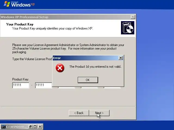Click the 'Product Key:' label
Image resolution: width=174 pixels, height=130 pixels.
(21, 79)
